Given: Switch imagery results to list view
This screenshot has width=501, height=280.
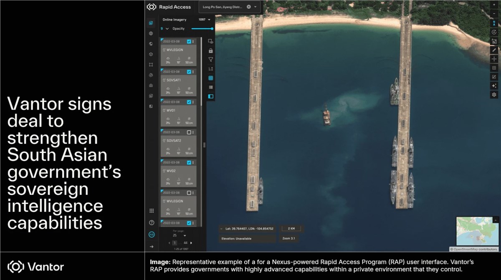Looking at the screenshot, I should [x=211, y=87].
